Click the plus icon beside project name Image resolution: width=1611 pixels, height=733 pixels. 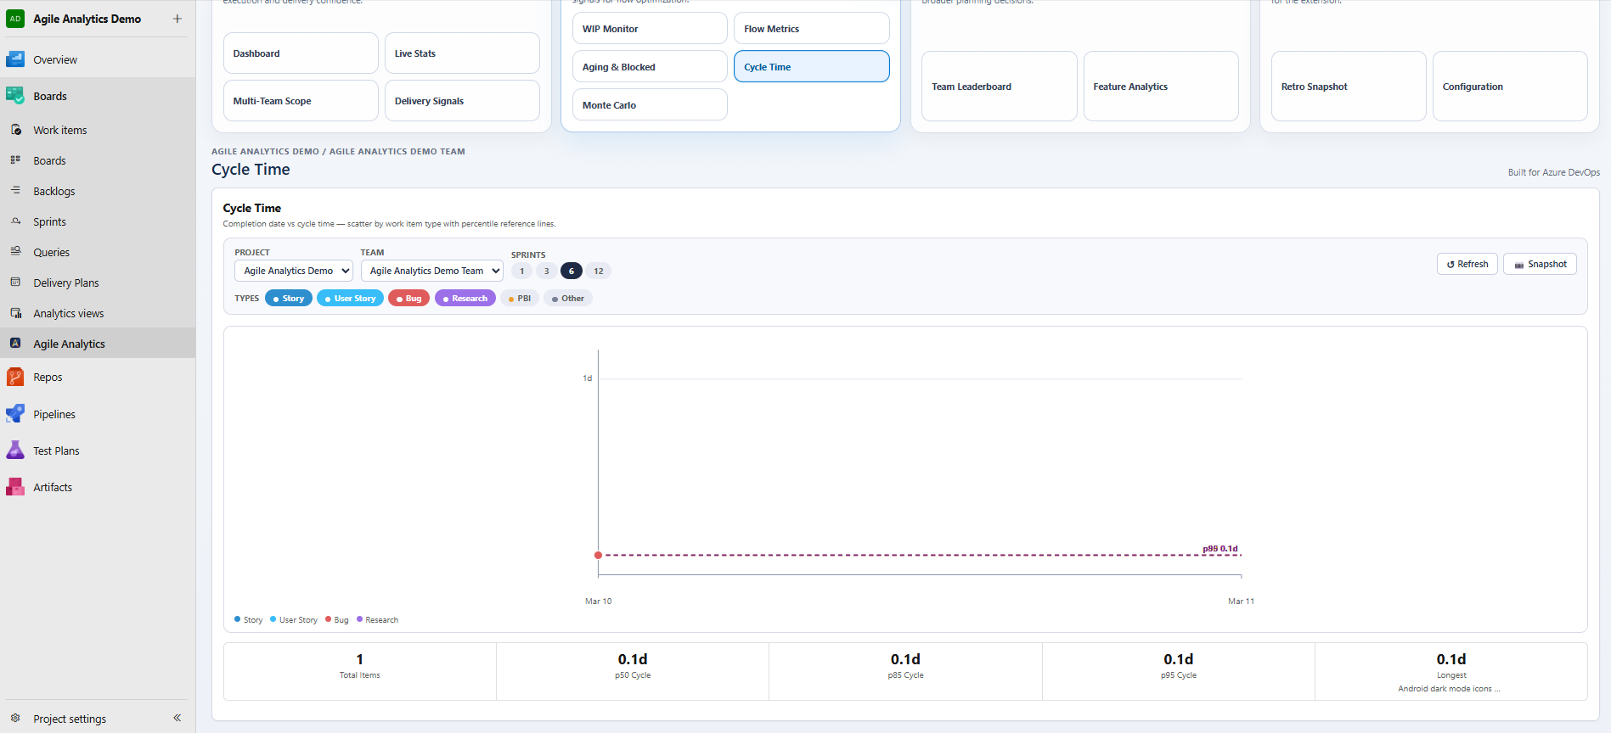click(177, 19)
